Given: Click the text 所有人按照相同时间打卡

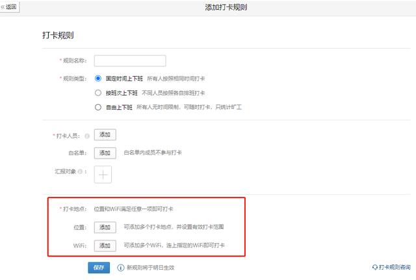Looking at the screenshot, I should [x=176, y=79].
